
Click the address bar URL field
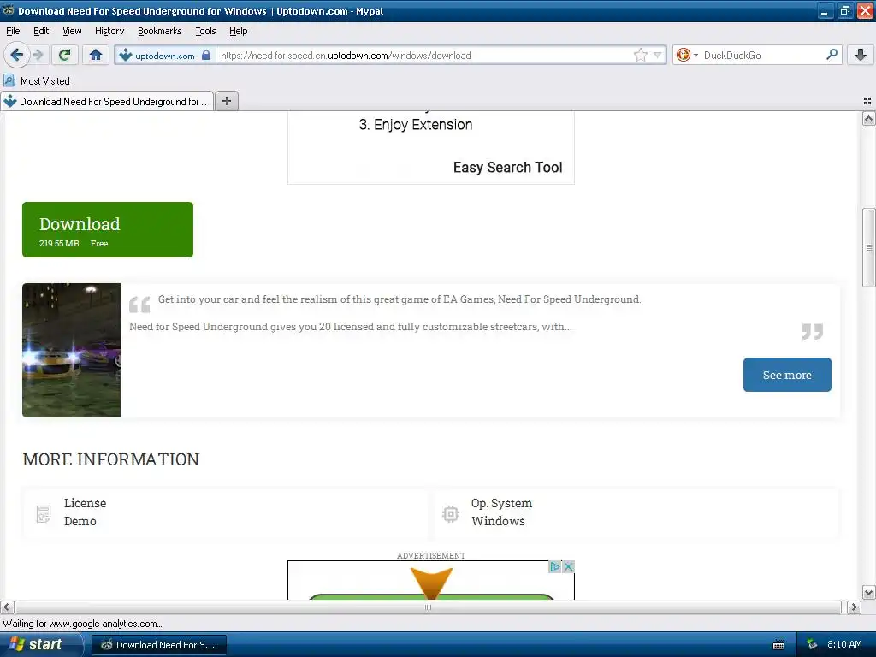click(424, 56)
